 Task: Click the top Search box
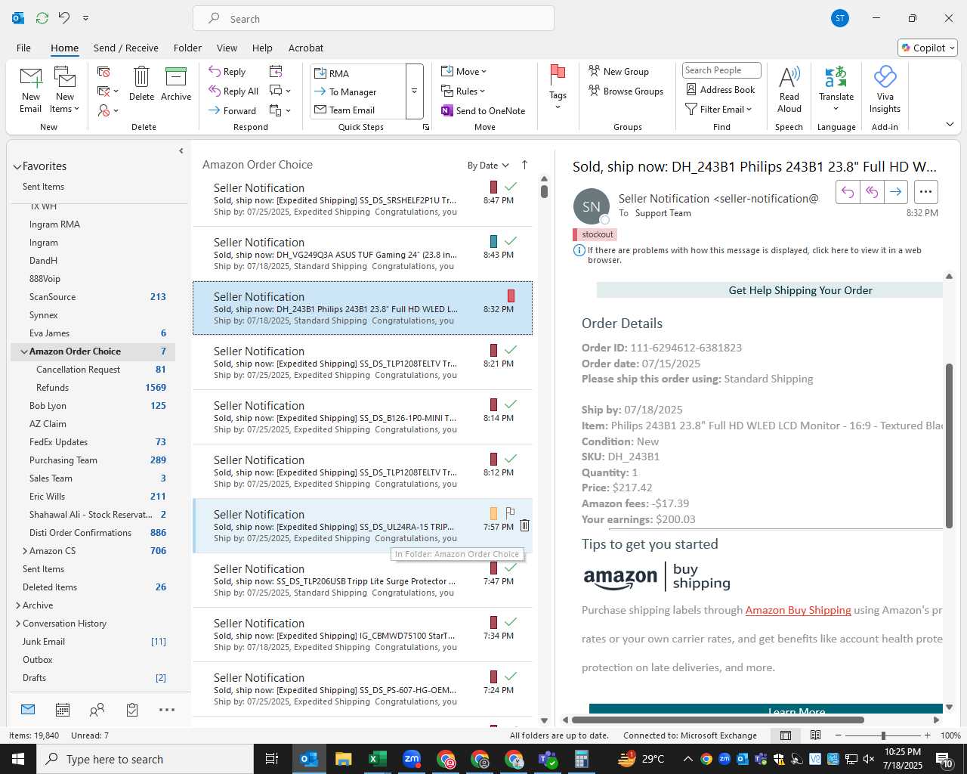373,18
